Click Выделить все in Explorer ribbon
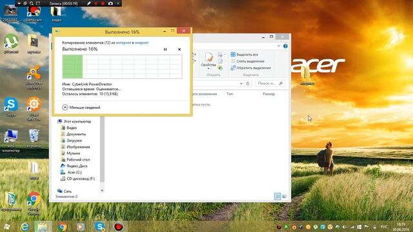 [245, 54]
